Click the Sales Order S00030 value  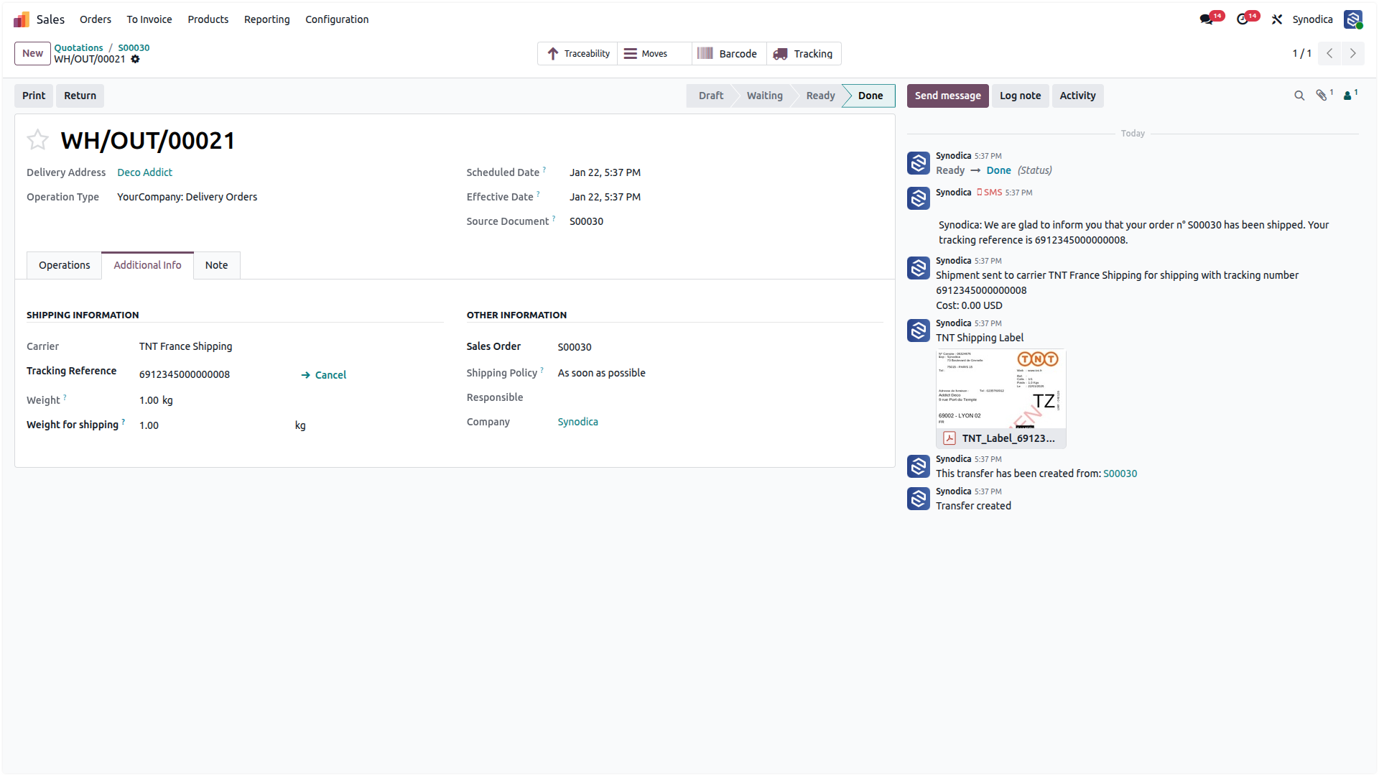point(575,347)
